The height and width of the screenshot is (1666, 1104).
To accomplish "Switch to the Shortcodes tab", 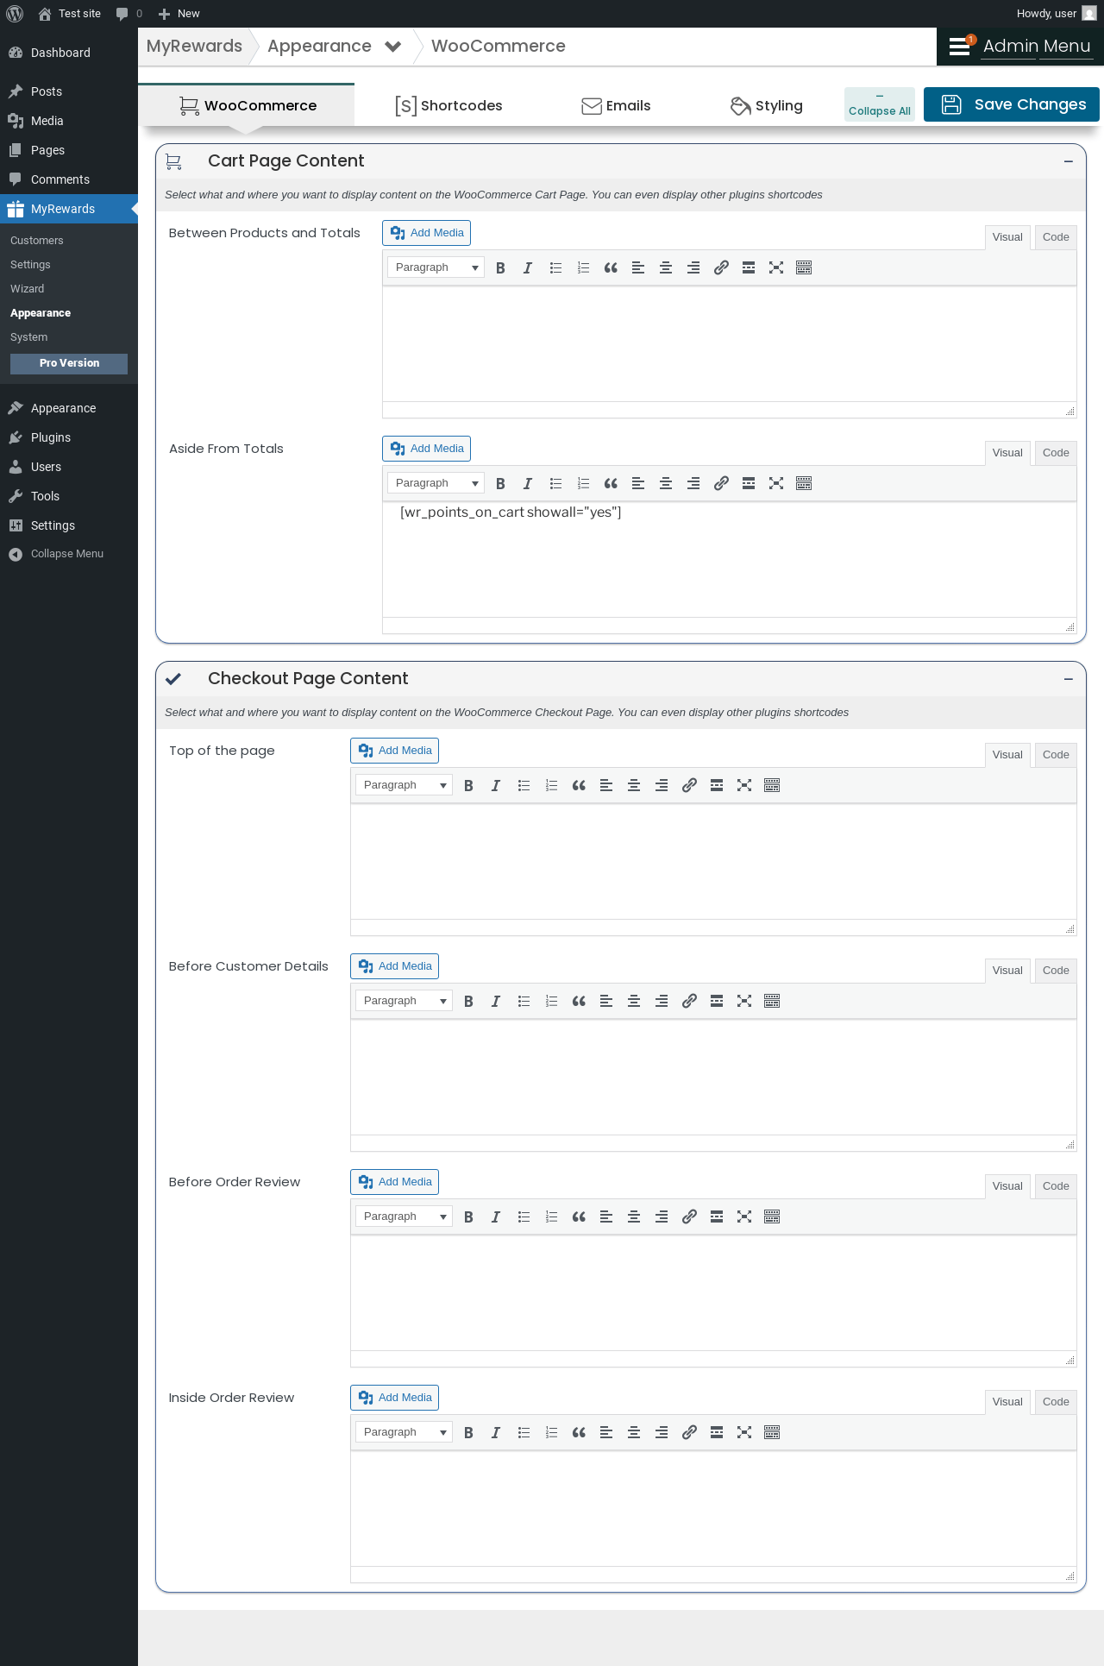I will [x=448, y=105].
